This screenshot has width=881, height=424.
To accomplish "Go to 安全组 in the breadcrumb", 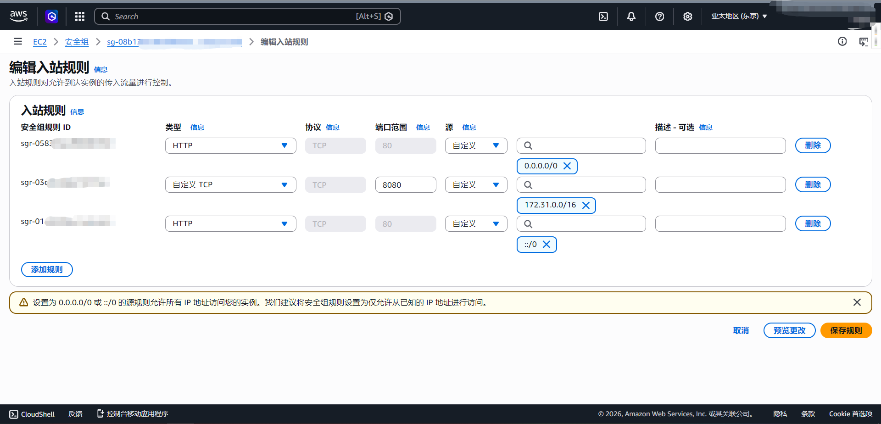I will 77,42.
